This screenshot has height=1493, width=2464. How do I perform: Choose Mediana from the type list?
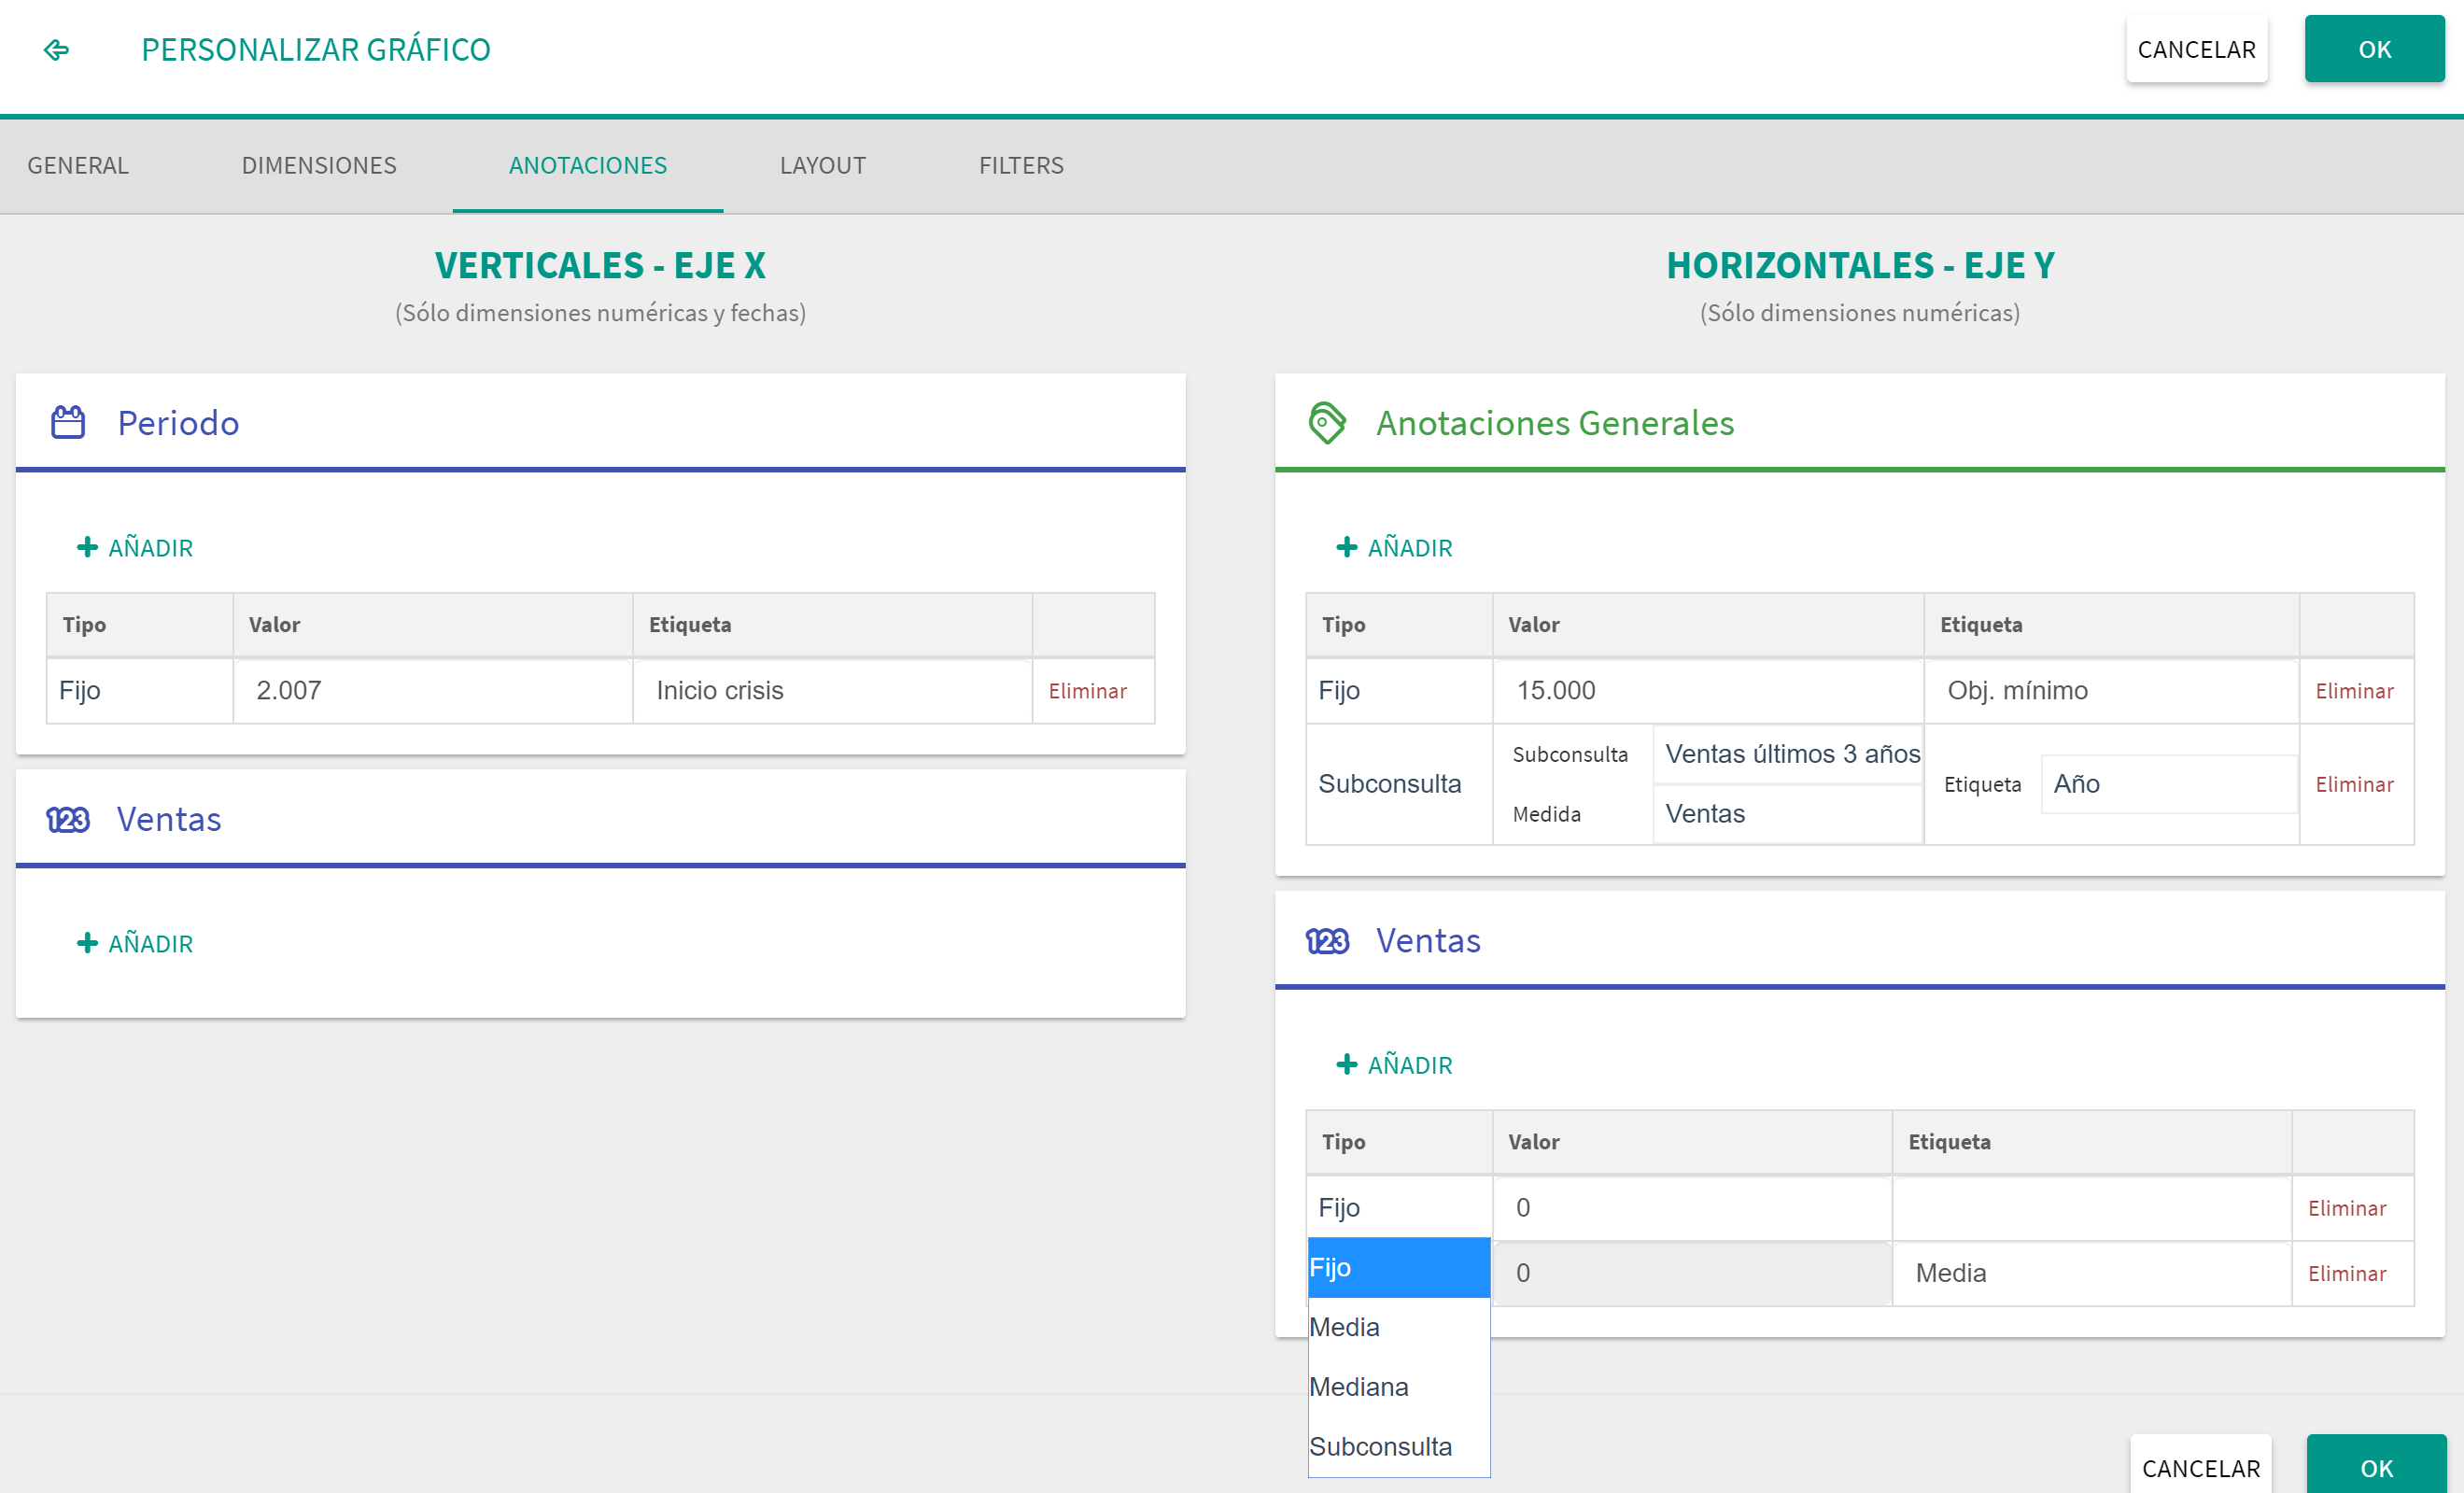(1399, 1387)
